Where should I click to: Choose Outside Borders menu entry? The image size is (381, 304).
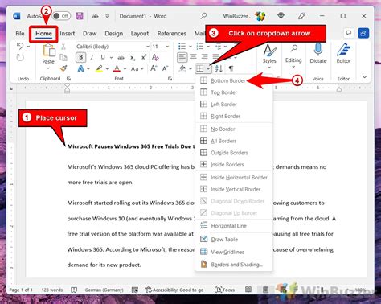coord(234,153)
